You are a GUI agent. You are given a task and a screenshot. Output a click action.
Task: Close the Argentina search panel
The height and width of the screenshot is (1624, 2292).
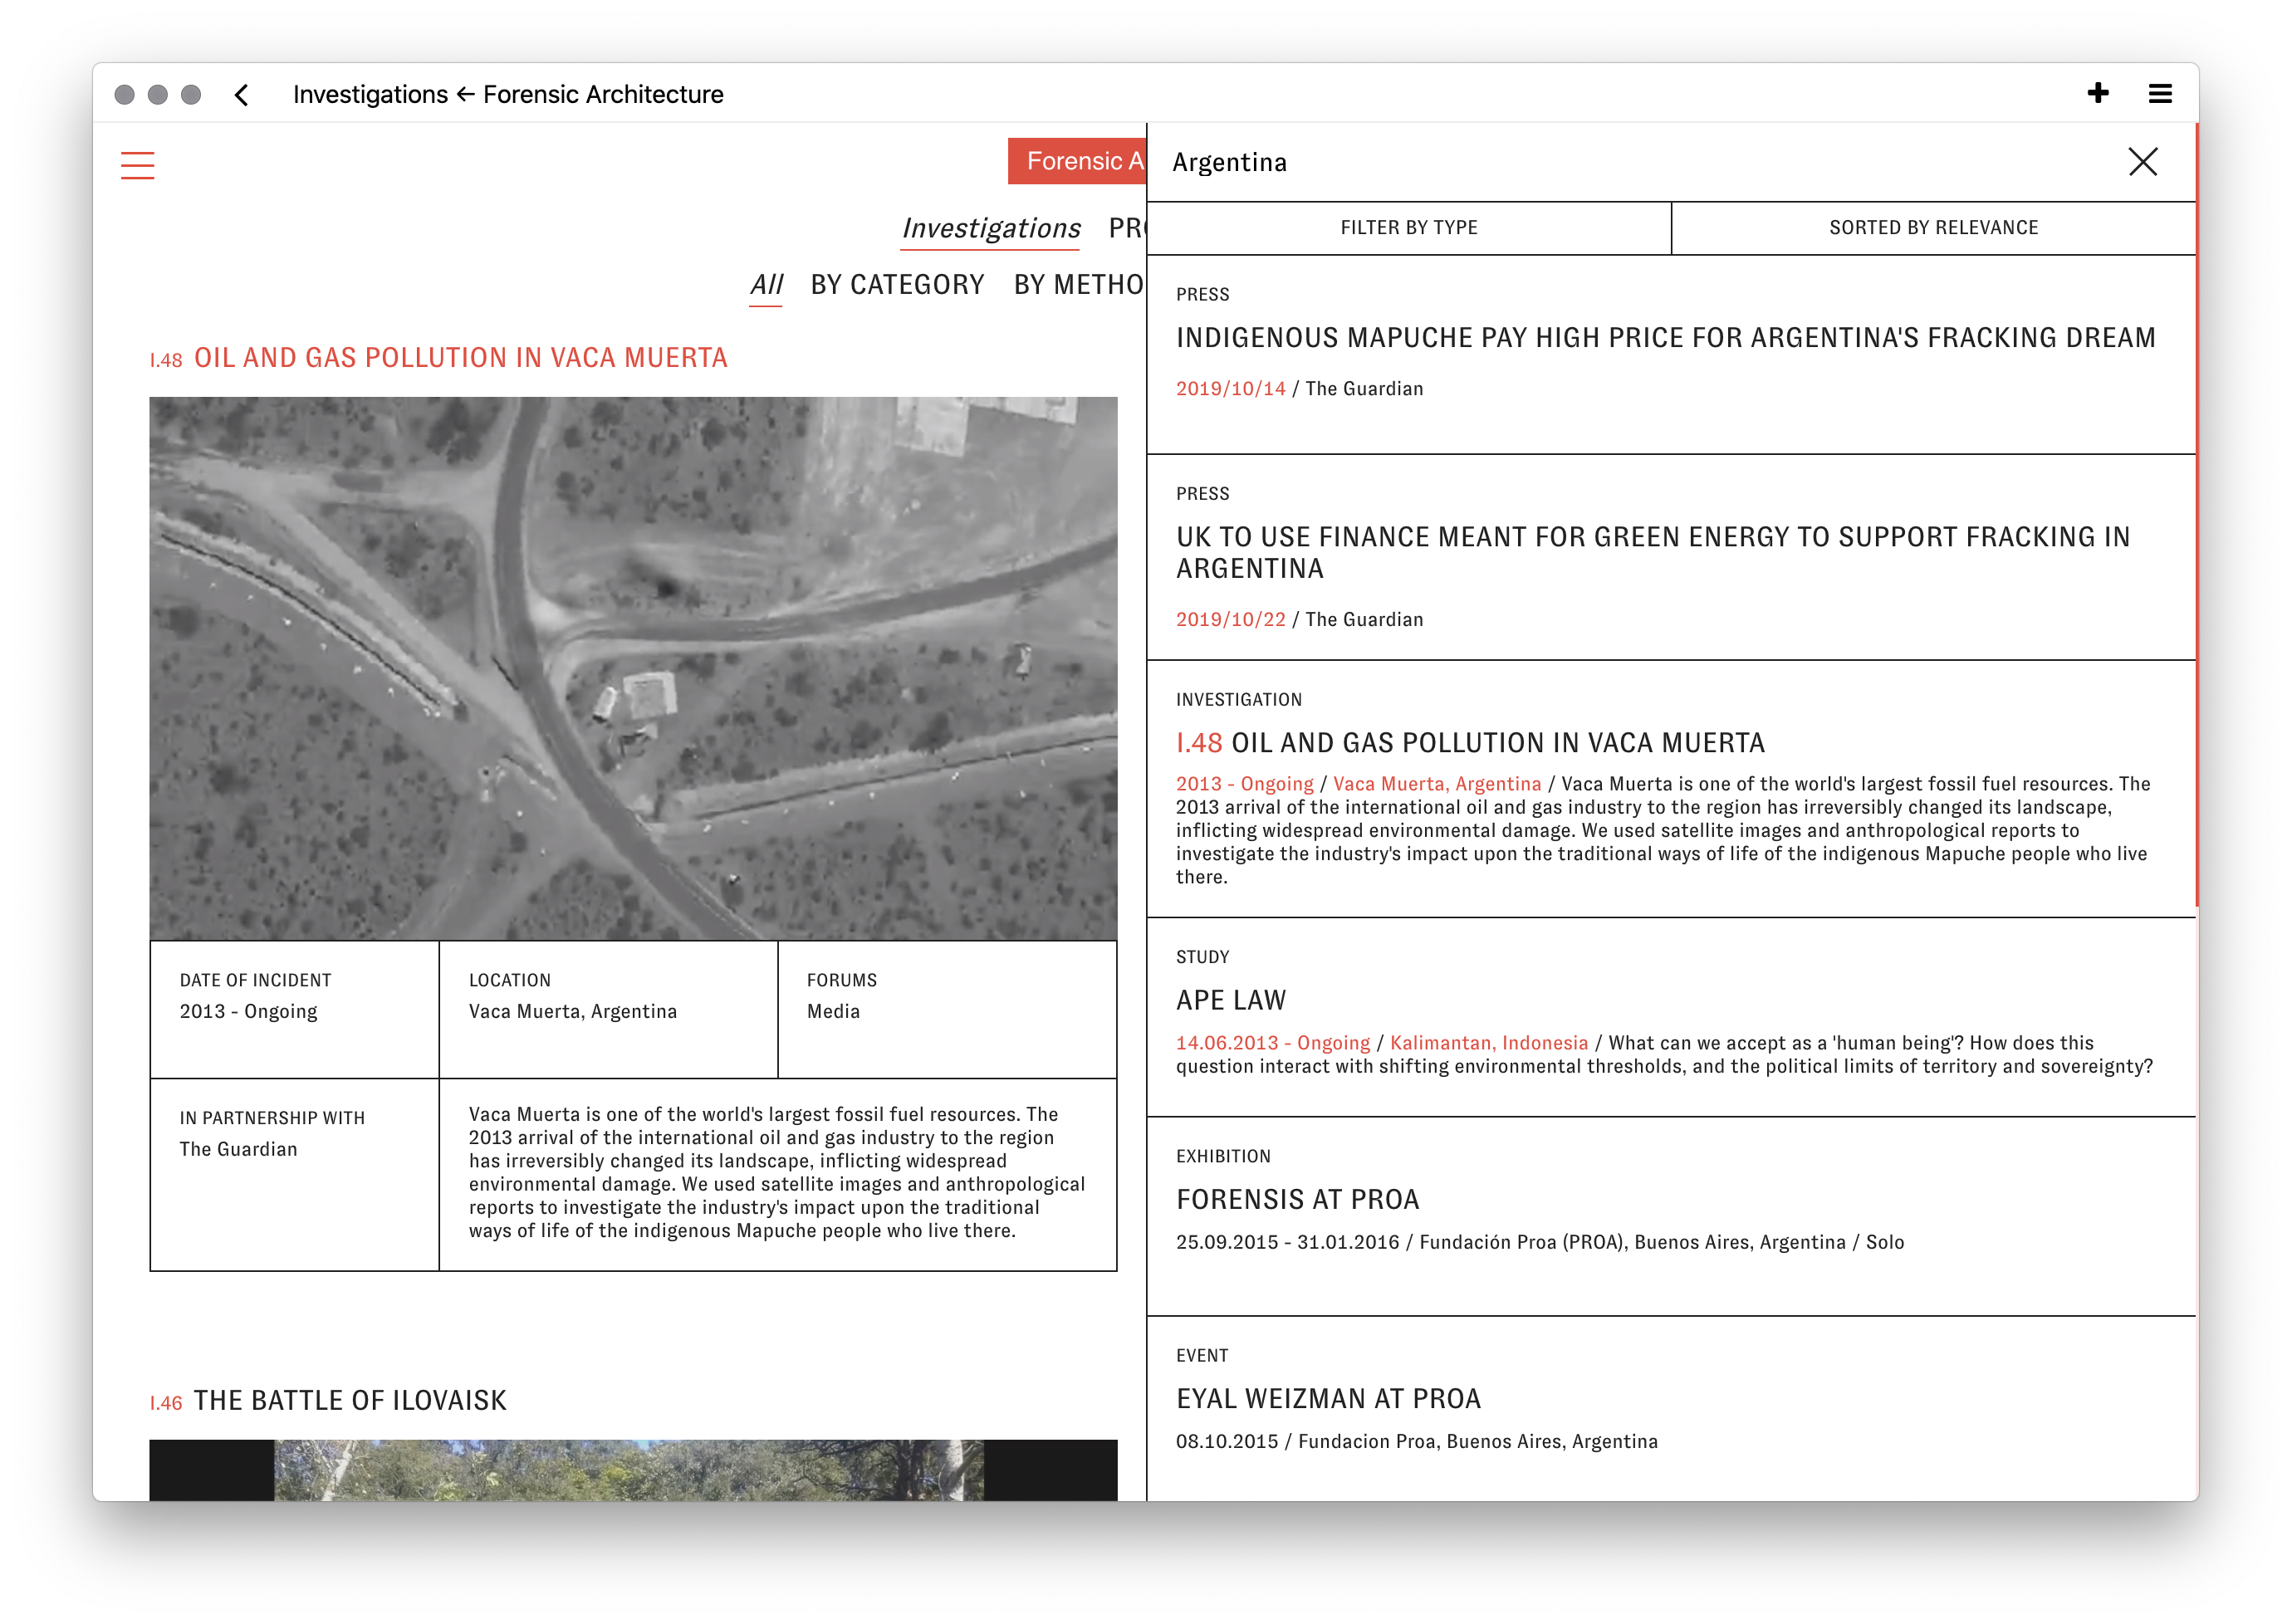click(2142, 162)
